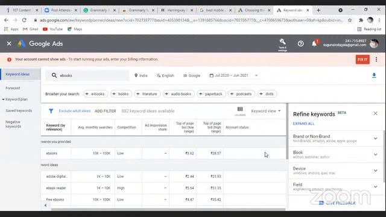This screenshot has width=386, height=217.
Task: Add audio books suggestion chip
Action: coord(179,94)
